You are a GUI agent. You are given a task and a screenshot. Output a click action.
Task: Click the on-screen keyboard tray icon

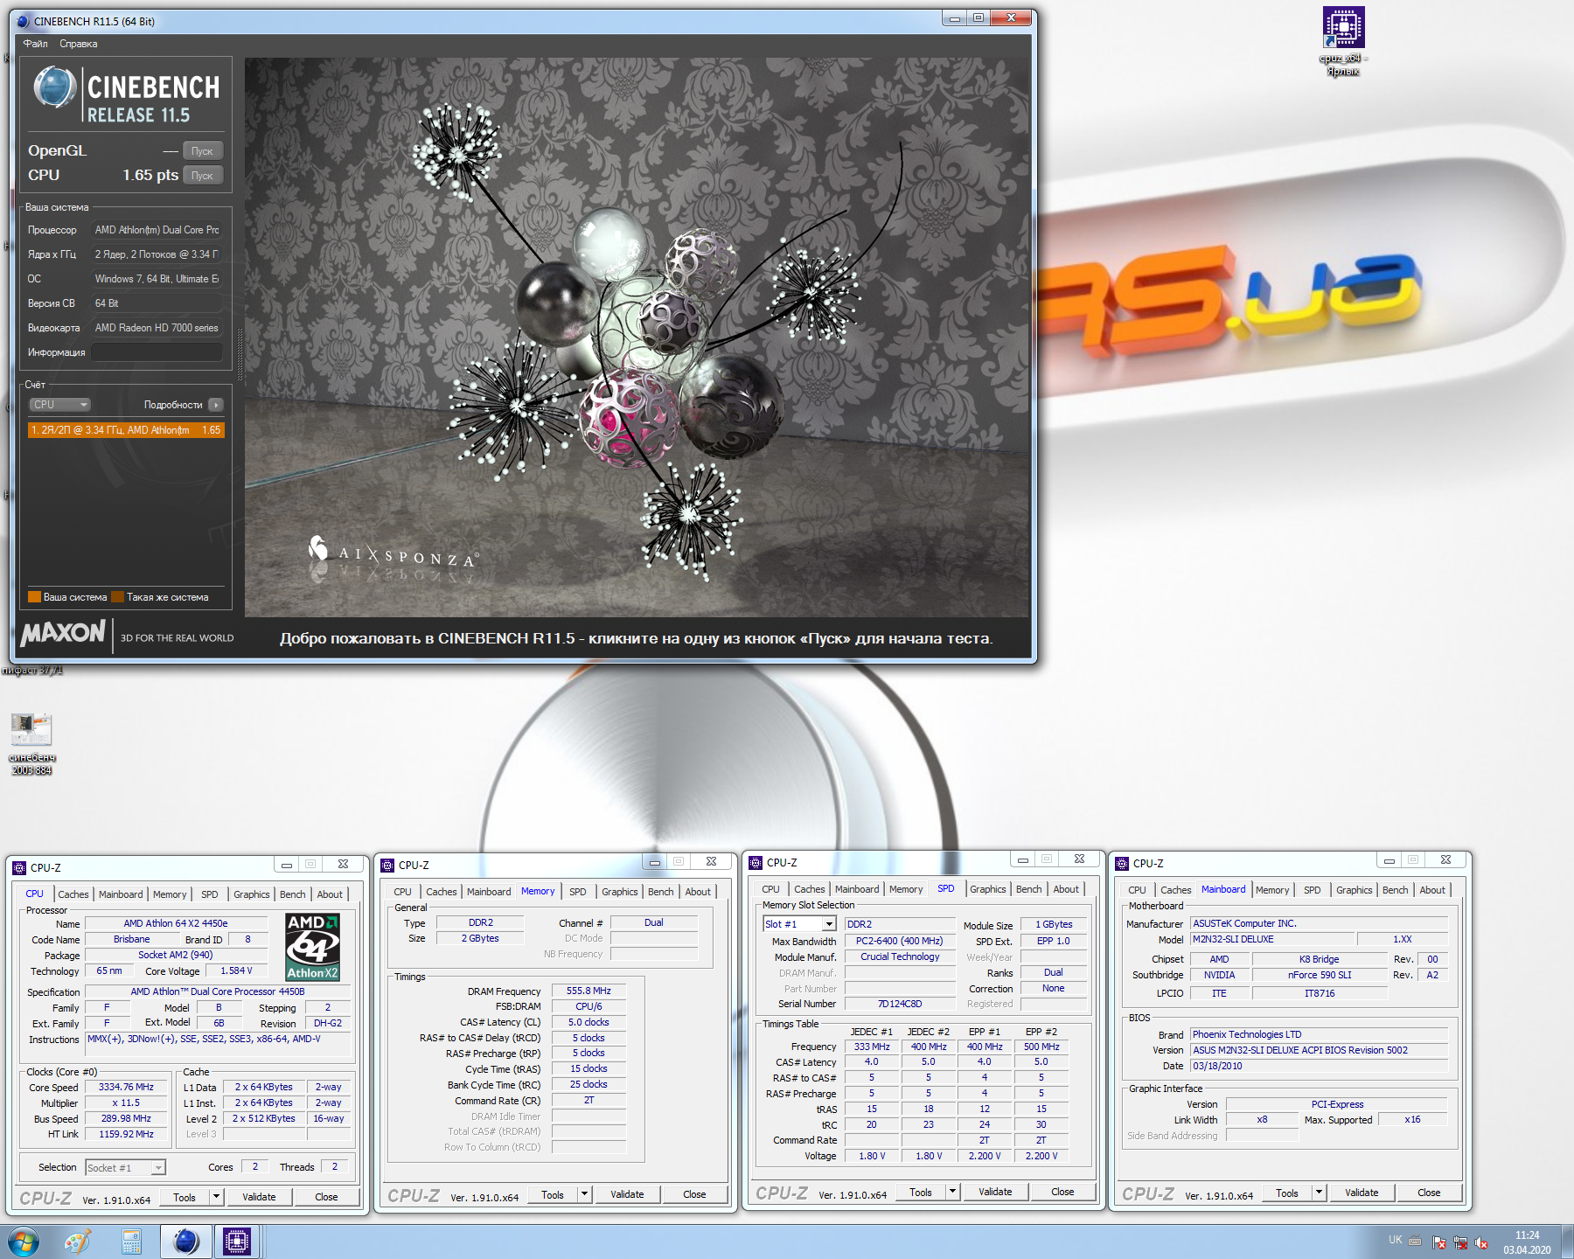[x=1415, y=1241]
